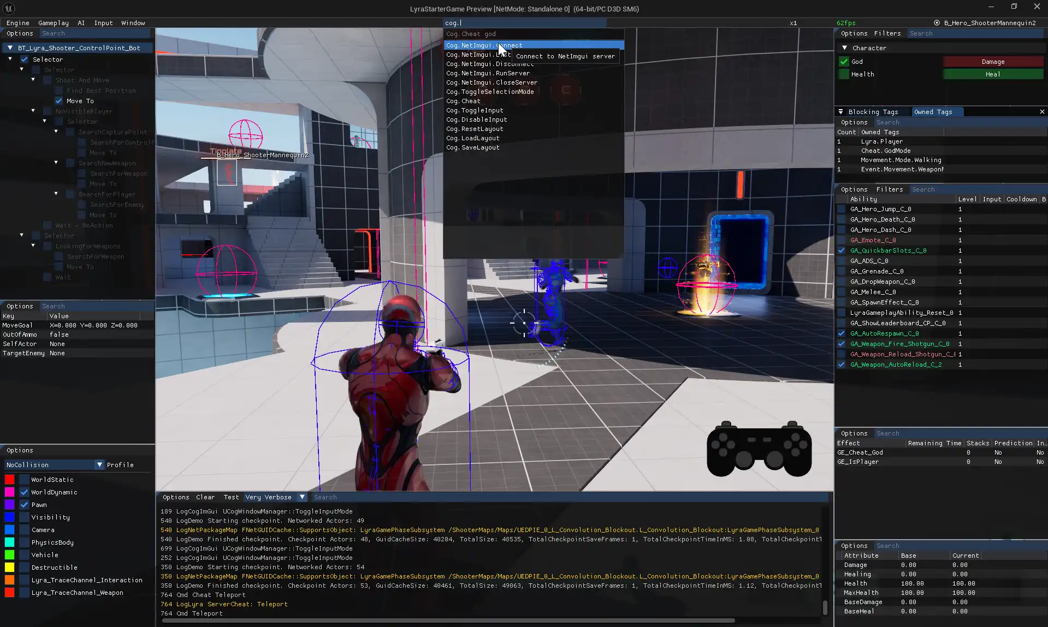
Task: Enable the WorldStatic collision channel checkbox
Action: click(x=24, y=480)
